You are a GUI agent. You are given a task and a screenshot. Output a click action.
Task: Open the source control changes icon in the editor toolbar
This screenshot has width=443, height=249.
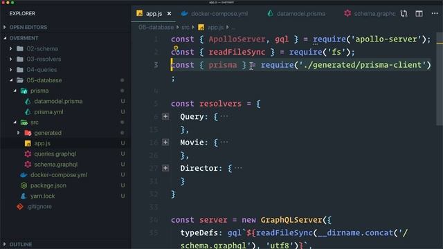coord(404,14)
